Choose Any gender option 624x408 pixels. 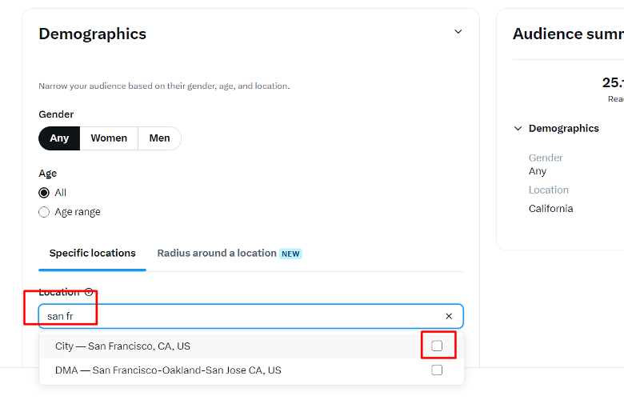[59, 138]
